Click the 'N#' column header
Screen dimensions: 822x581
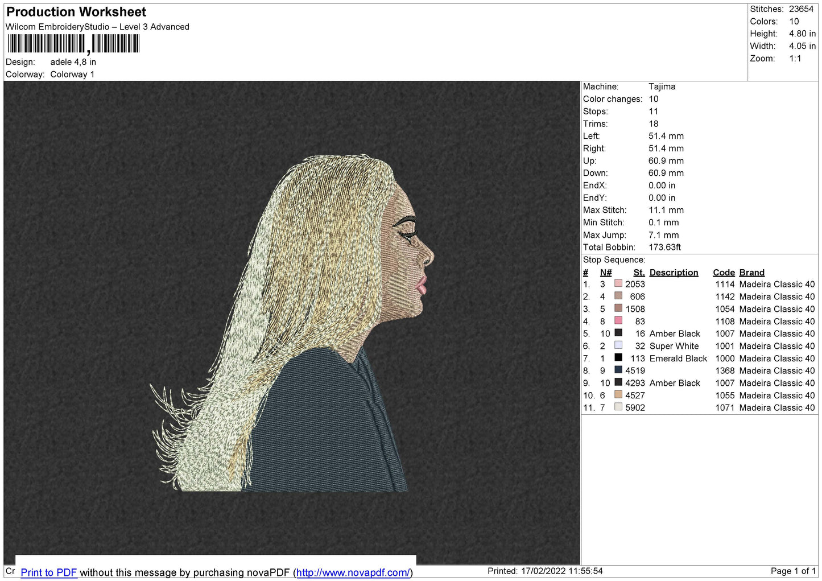pos(606,273)
